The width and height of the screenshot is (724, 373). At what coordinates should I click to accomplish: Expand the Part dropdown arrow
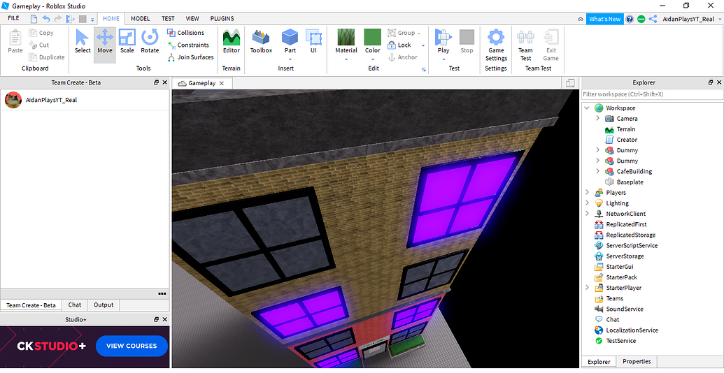click(290, 59)
